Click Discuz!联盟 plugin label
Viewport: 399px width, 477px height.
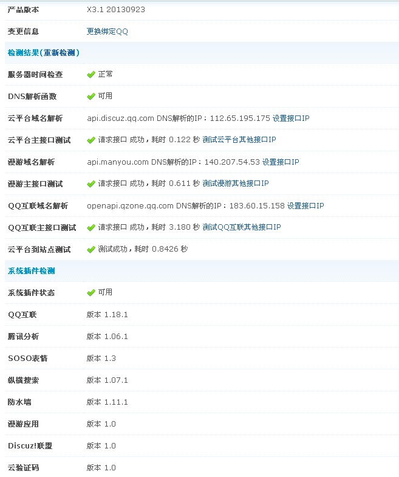point(30,446)
